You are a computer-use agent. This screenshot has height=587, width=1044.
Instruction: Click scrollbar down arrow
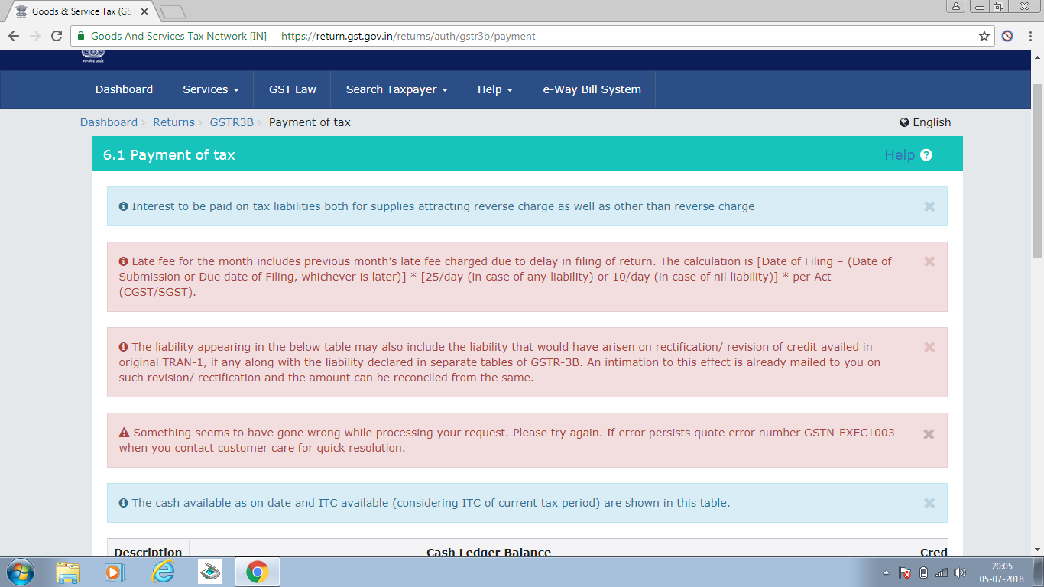[x=1037, y=550]
